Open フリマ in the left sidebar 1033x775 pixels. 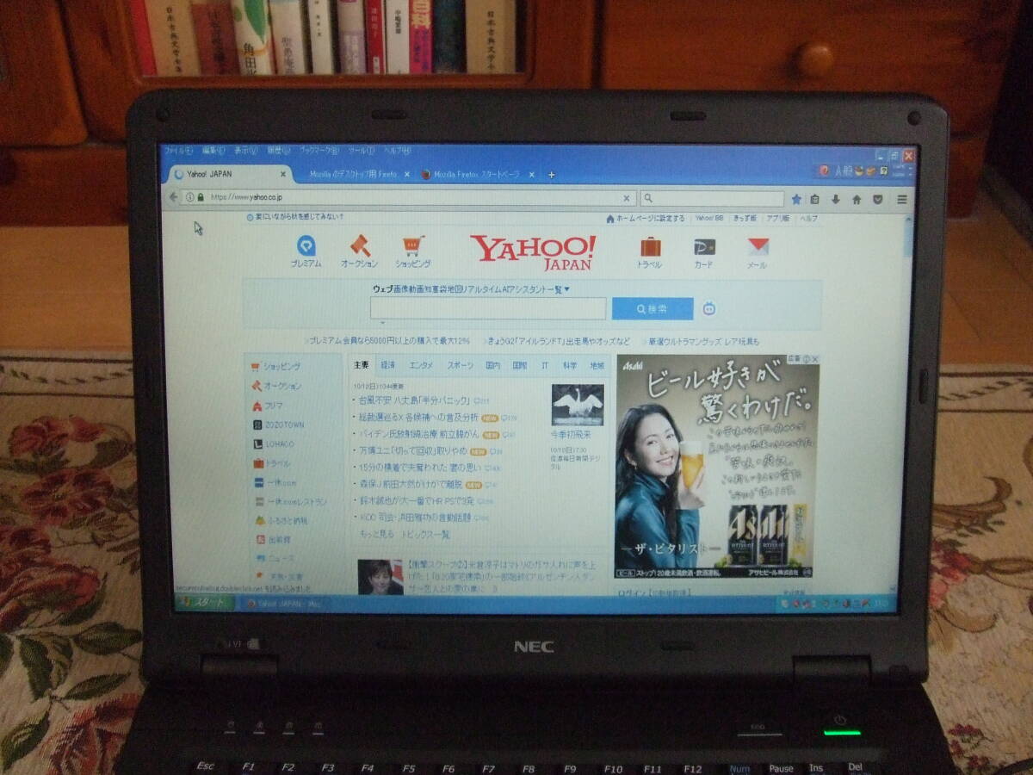click(x=268, y=405)
